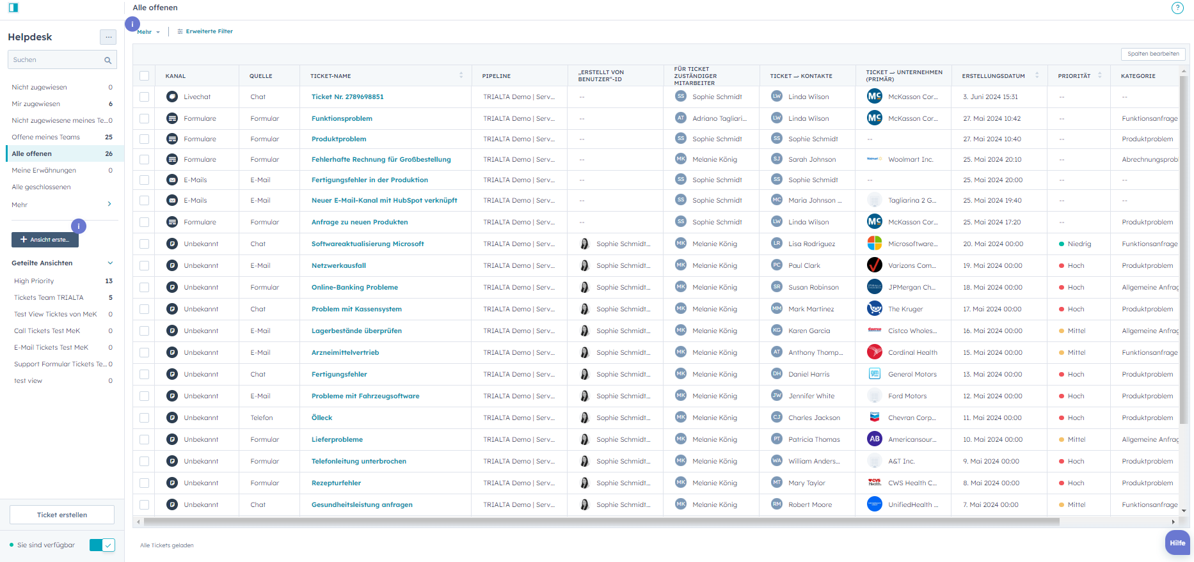The height and width of the screenshot is (562, 1194).
Task: Click Formular channel icon in Funktionsproblem row
Action: tap(172, 118)
